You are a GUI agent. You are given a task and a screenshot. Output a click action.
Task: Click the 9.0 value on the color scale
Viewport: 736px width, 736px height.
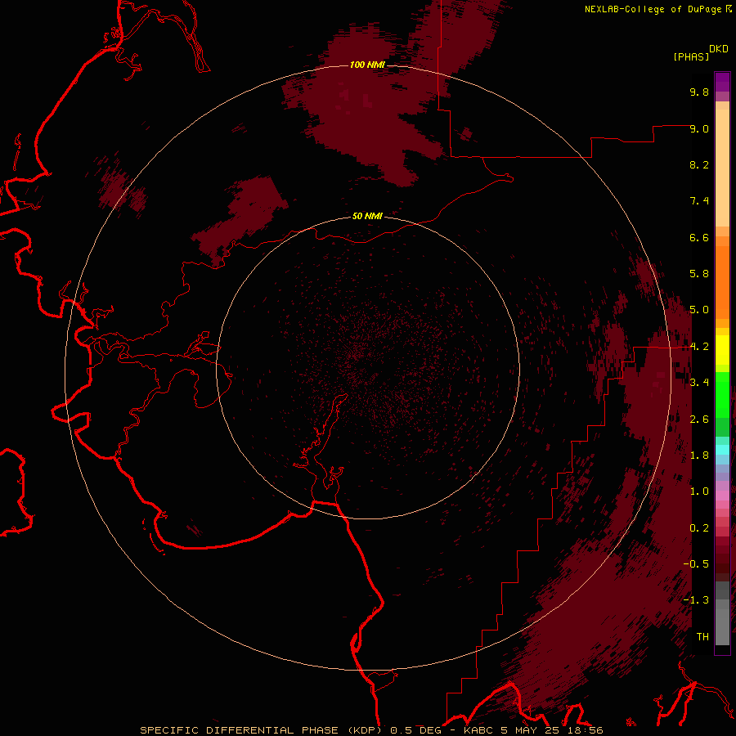(699, 128)
